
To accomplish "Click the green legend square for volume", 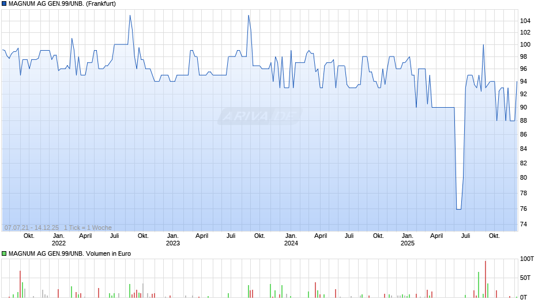I will (4, 253).
